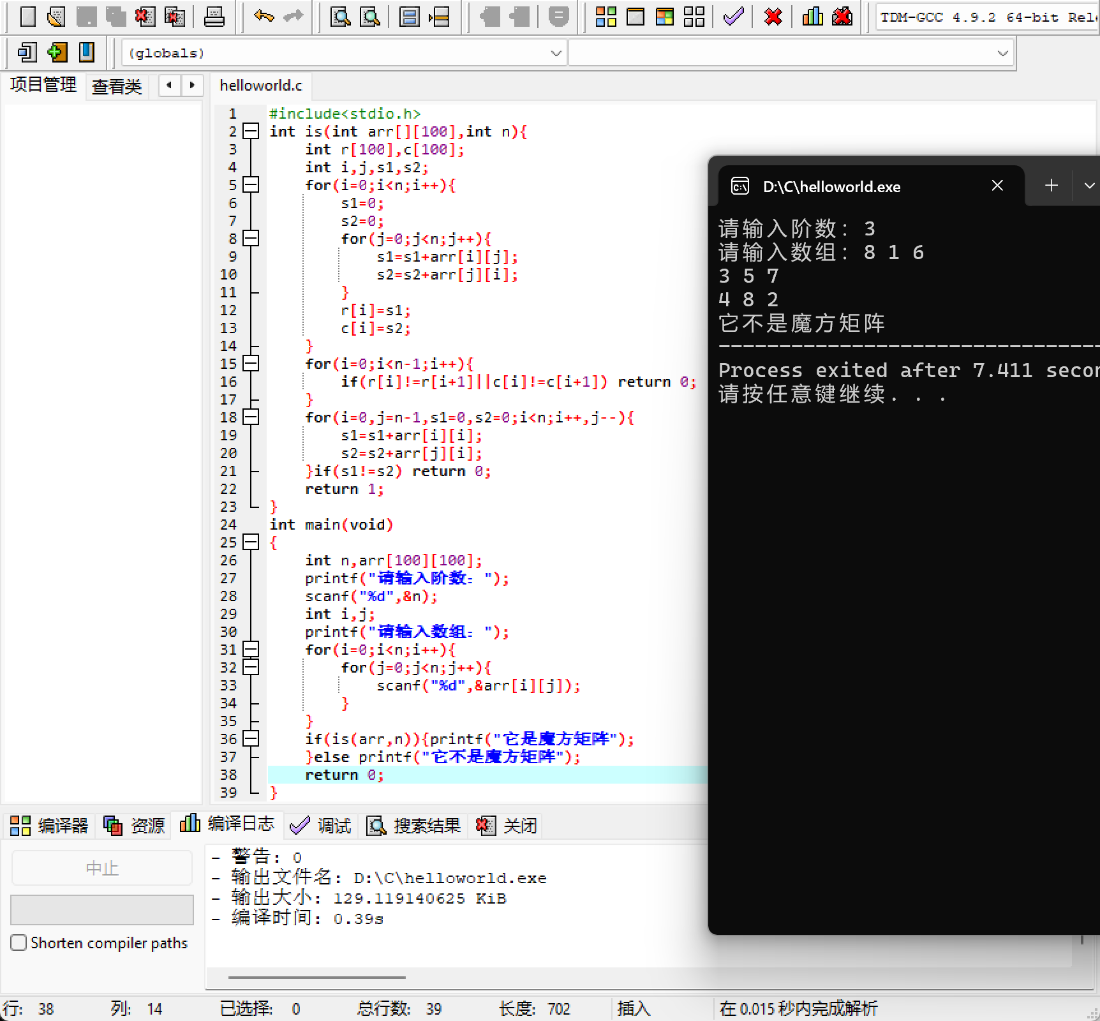Click the 中止 abort button
The image size is (1100, 1021).
click(x=102, y=868)
